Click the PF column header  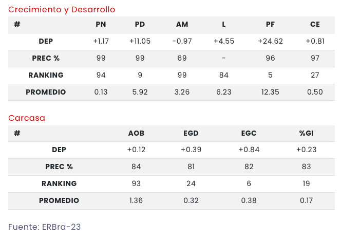tap(270, 25)
